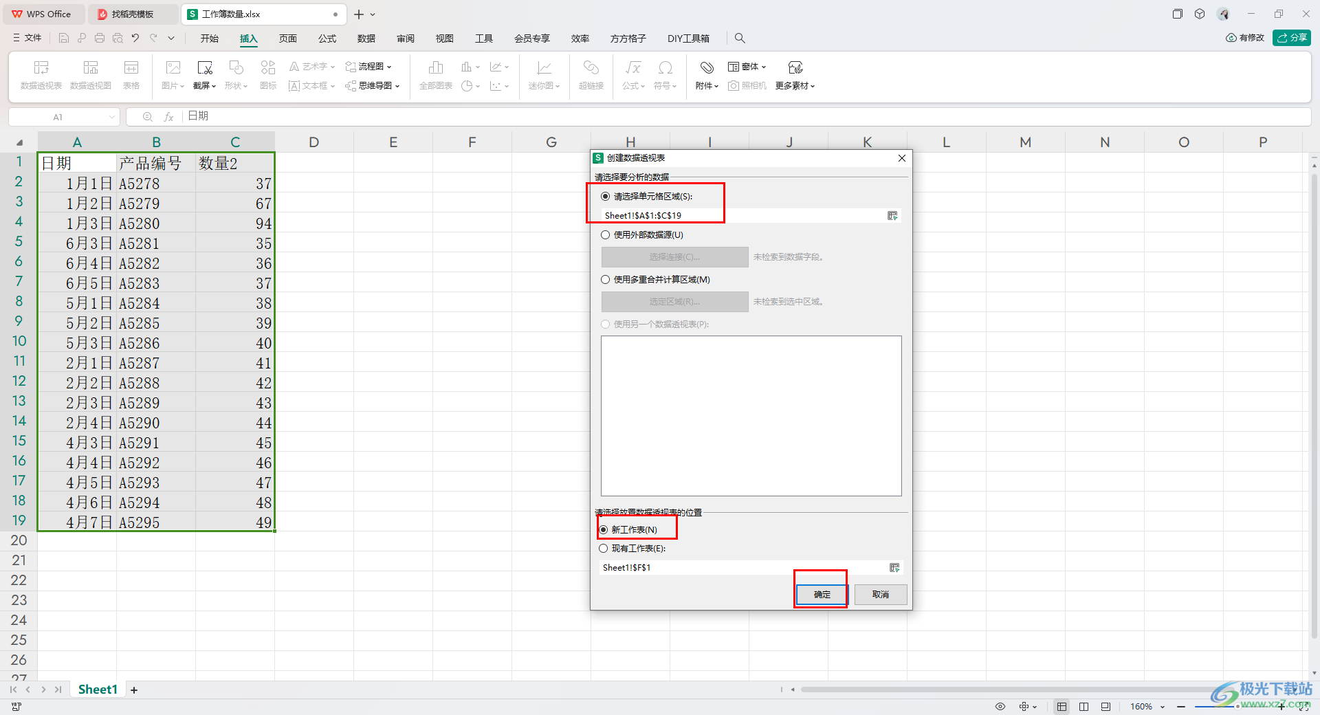1320x715 pixels.
Task: Adjust the zoom slider in status bar
Action: click(1237, 707)
